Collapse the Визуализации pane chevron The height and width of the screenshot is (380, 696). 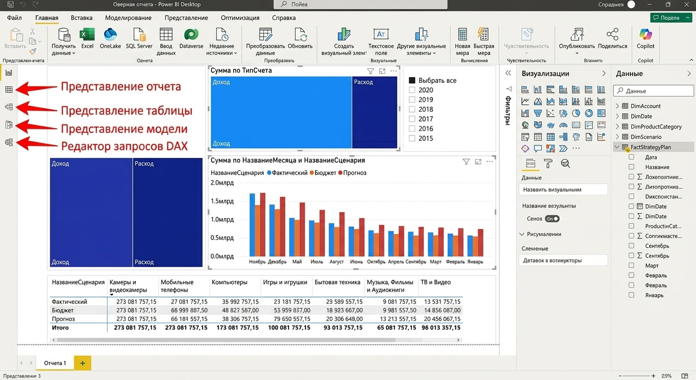coord(604,73)
